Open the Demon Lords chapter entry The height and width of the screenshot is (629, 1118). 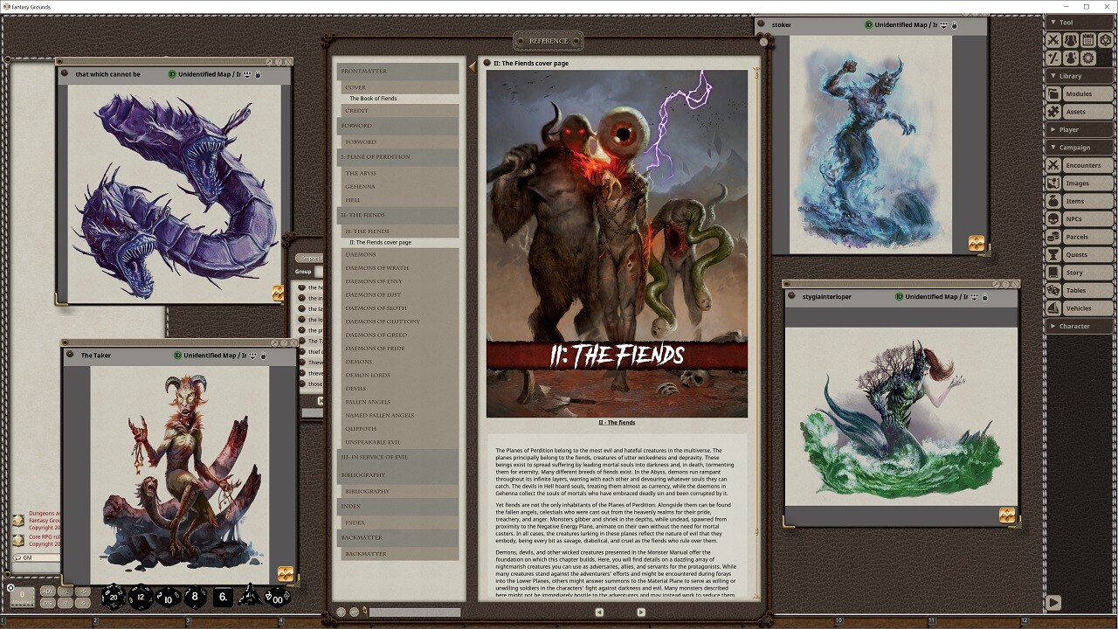click(x=368, y=375)
